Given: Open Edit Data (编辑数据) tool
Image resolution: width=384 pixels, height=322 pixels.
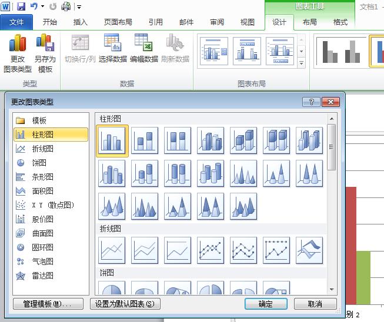Looking at the screenshot, I should tap(144, 49).
